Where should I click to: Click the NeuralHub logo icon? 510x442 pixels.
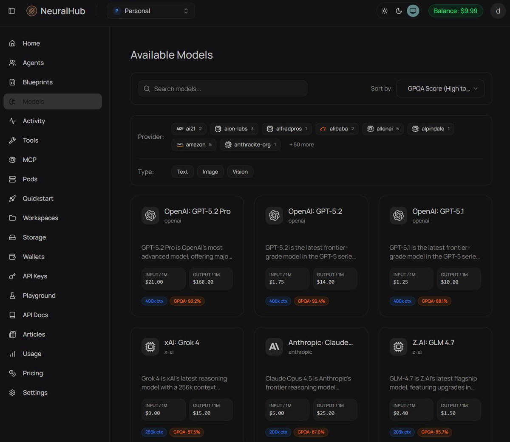coord(32,11)
